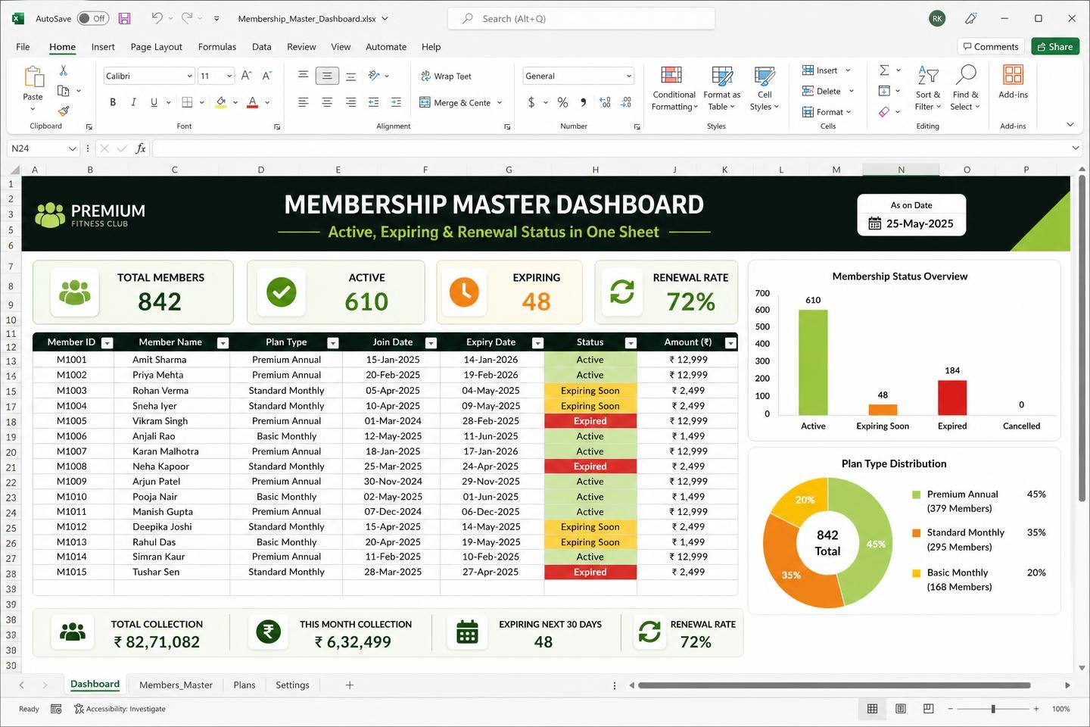Open the Member ID filter dropdown
Image resolution: width=1090 pixels, height=727 pixels.
(x=107, y=343)
